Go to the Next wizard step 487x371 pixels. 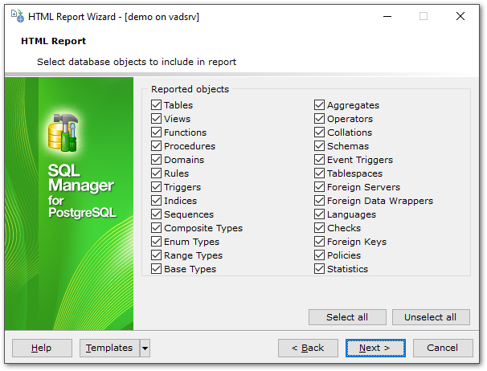pos(375,348)
